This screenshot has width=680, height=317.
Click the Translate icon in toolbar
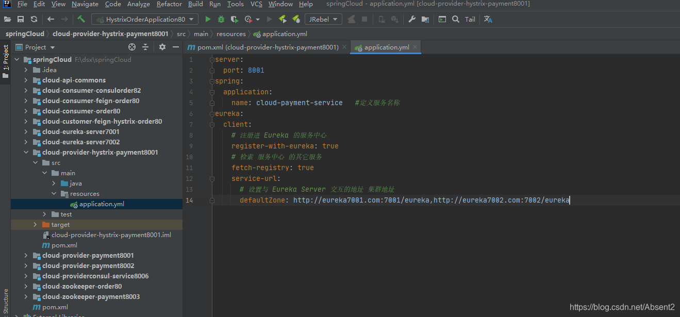pyautogui.click(x=488, y=19)
